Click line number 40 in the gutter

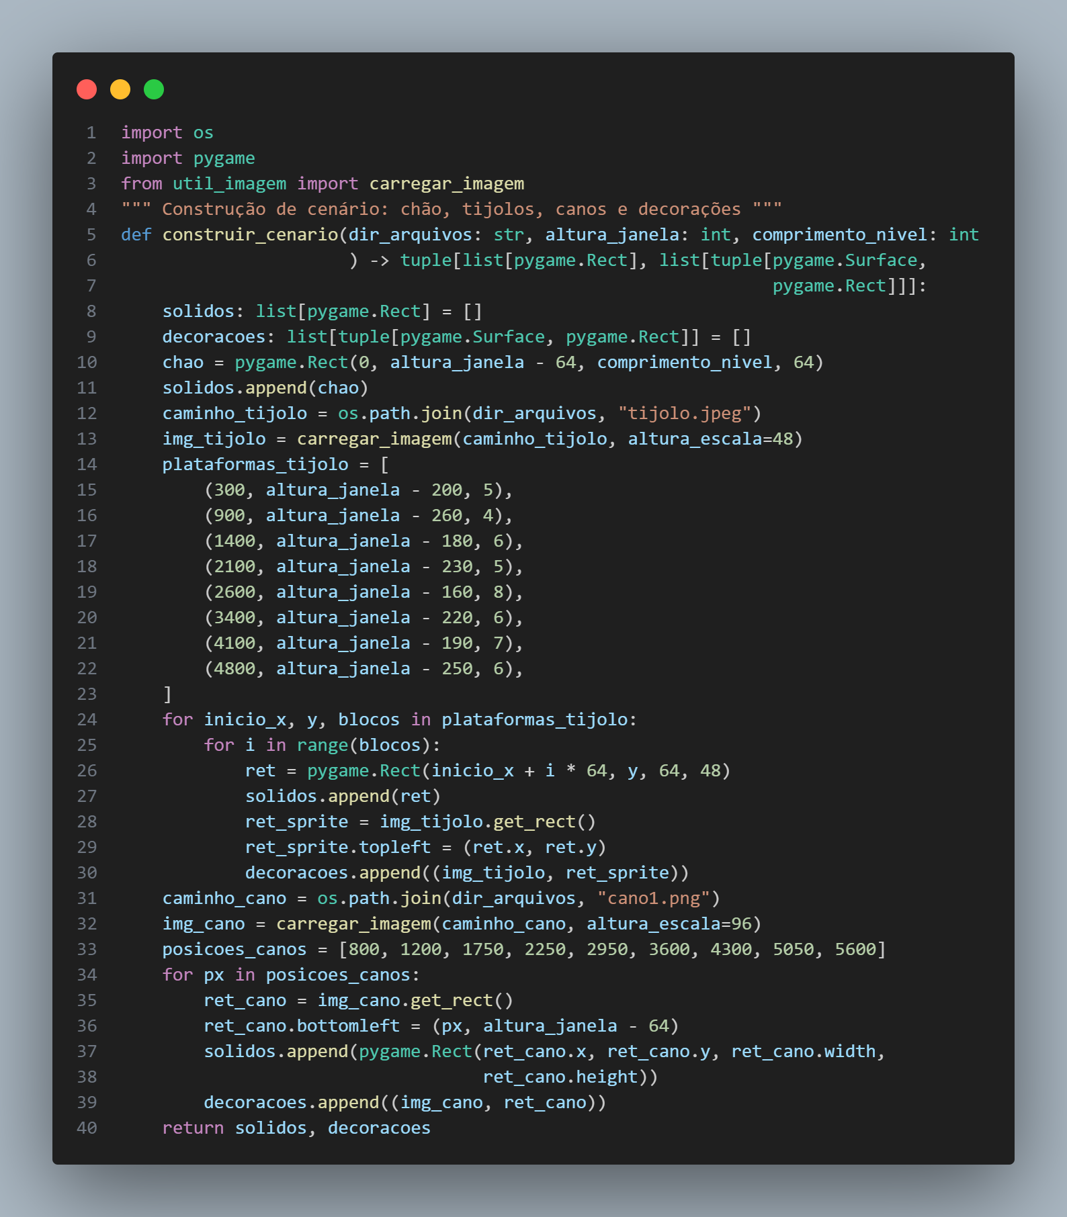coord(87,1128)
